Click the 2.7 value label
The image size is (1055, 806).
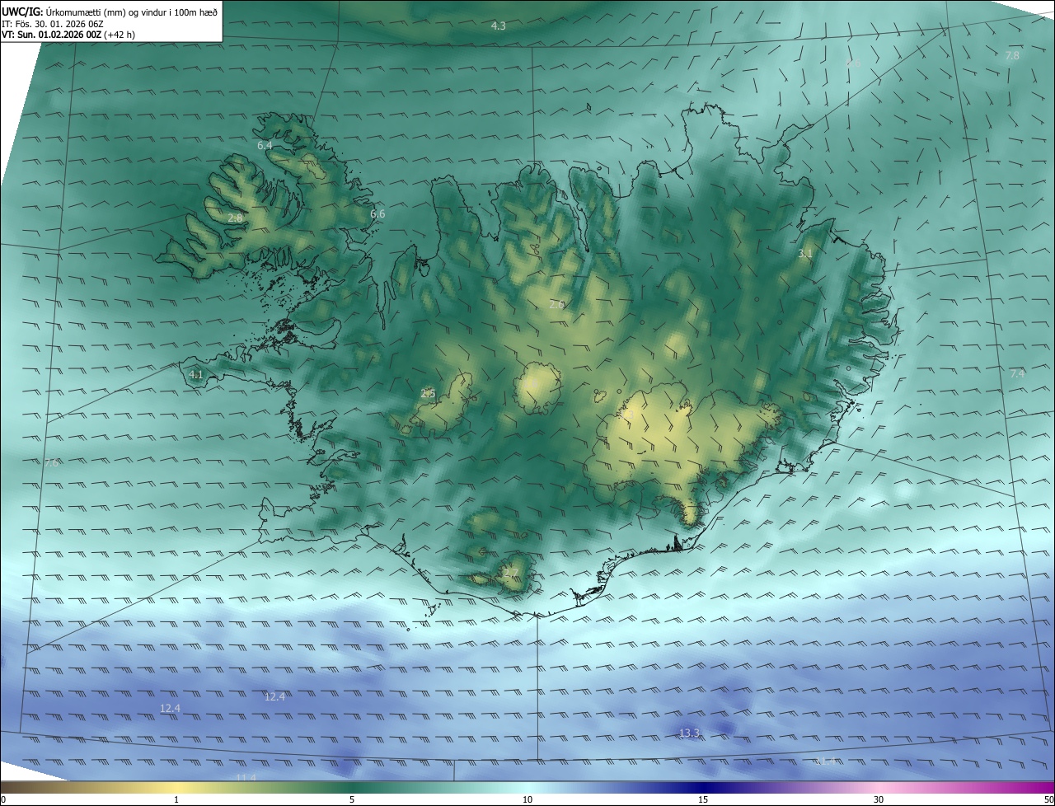point(511,573)
